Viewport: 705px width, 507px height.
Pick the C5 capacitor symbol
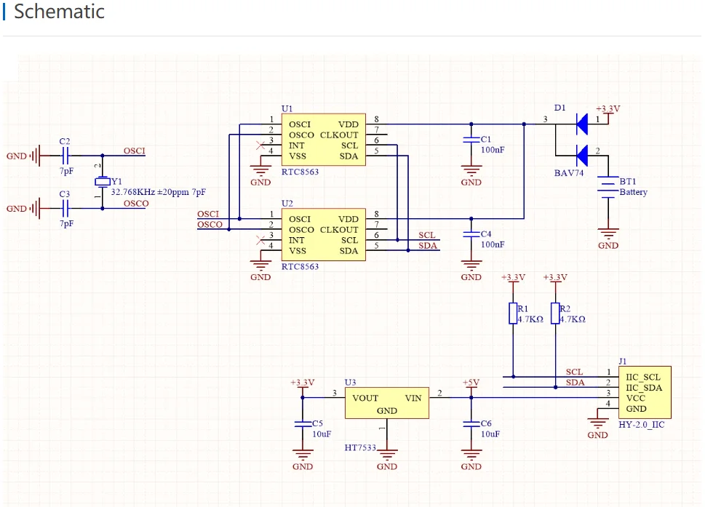pos(303,424)
